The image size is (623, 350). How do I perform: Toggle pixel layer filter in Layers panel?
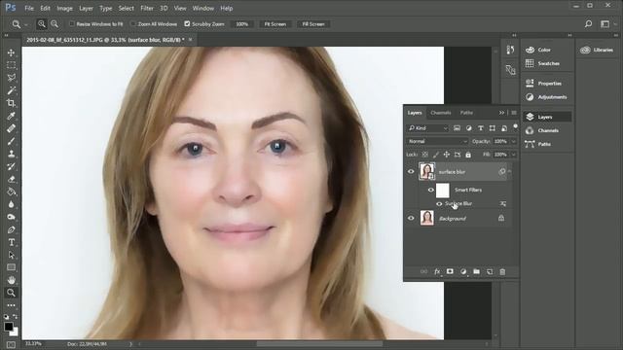point(457,128)
